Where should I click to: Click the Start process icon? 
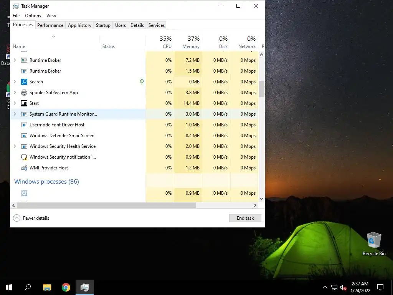[x=24, y=103]
